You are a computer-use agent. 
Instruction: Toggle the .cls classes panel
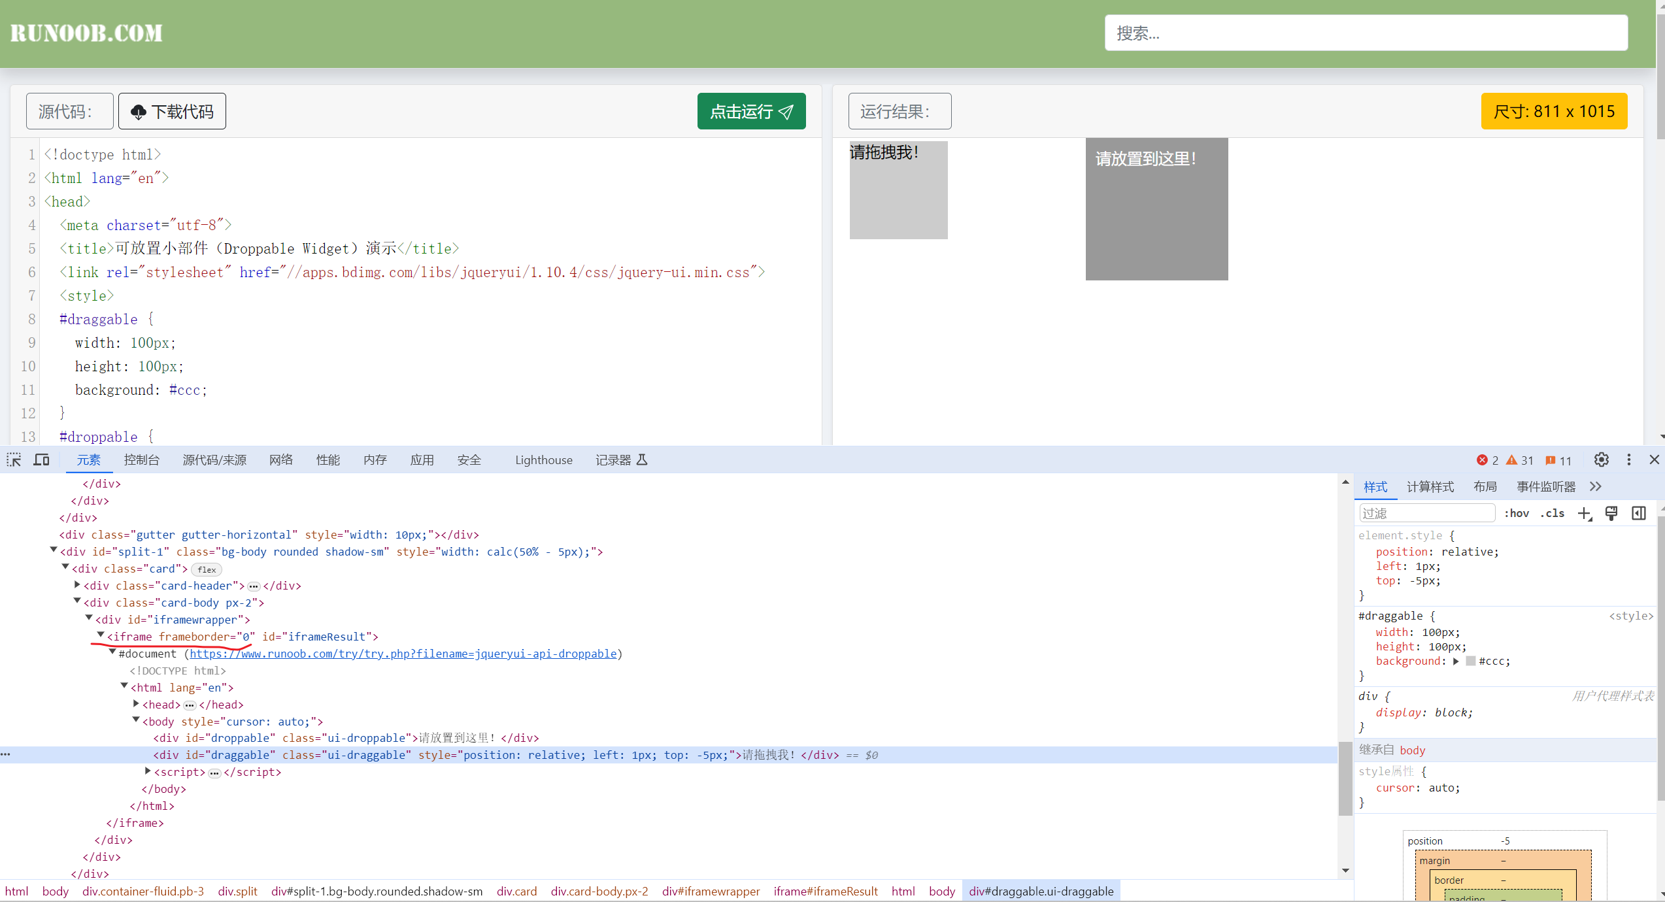click(x=1553, y=514)
